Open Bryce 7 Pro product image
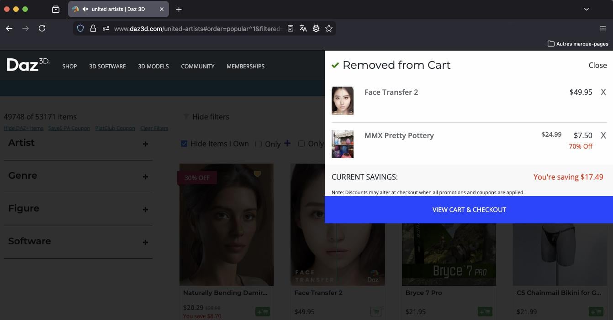 (x=449, y=254)
